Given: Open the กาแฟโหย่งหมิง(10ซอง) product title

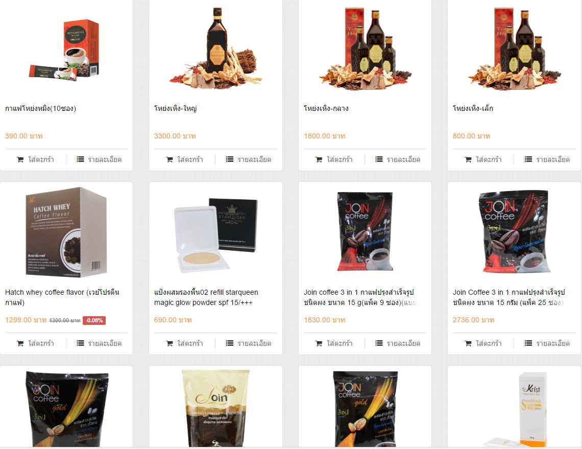Looking at the screenshot, I should tap(40, 108).
